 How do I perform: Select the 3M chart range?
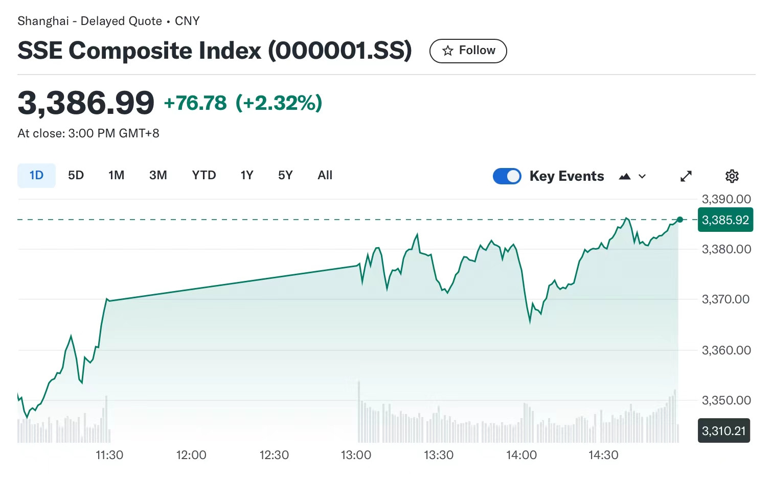coord(158,175)
